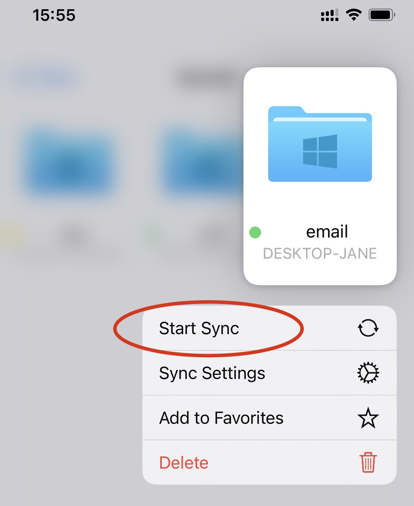Tap the green status dot beside email
414x506 pixels.
point(255,233)
